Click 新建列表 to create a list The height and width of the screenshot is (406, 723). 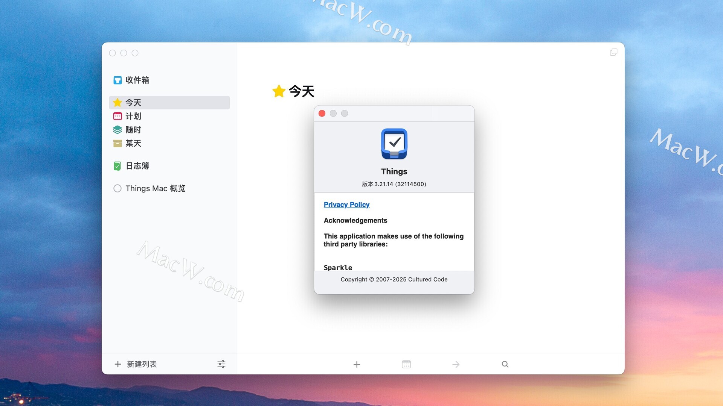point(142,364)
